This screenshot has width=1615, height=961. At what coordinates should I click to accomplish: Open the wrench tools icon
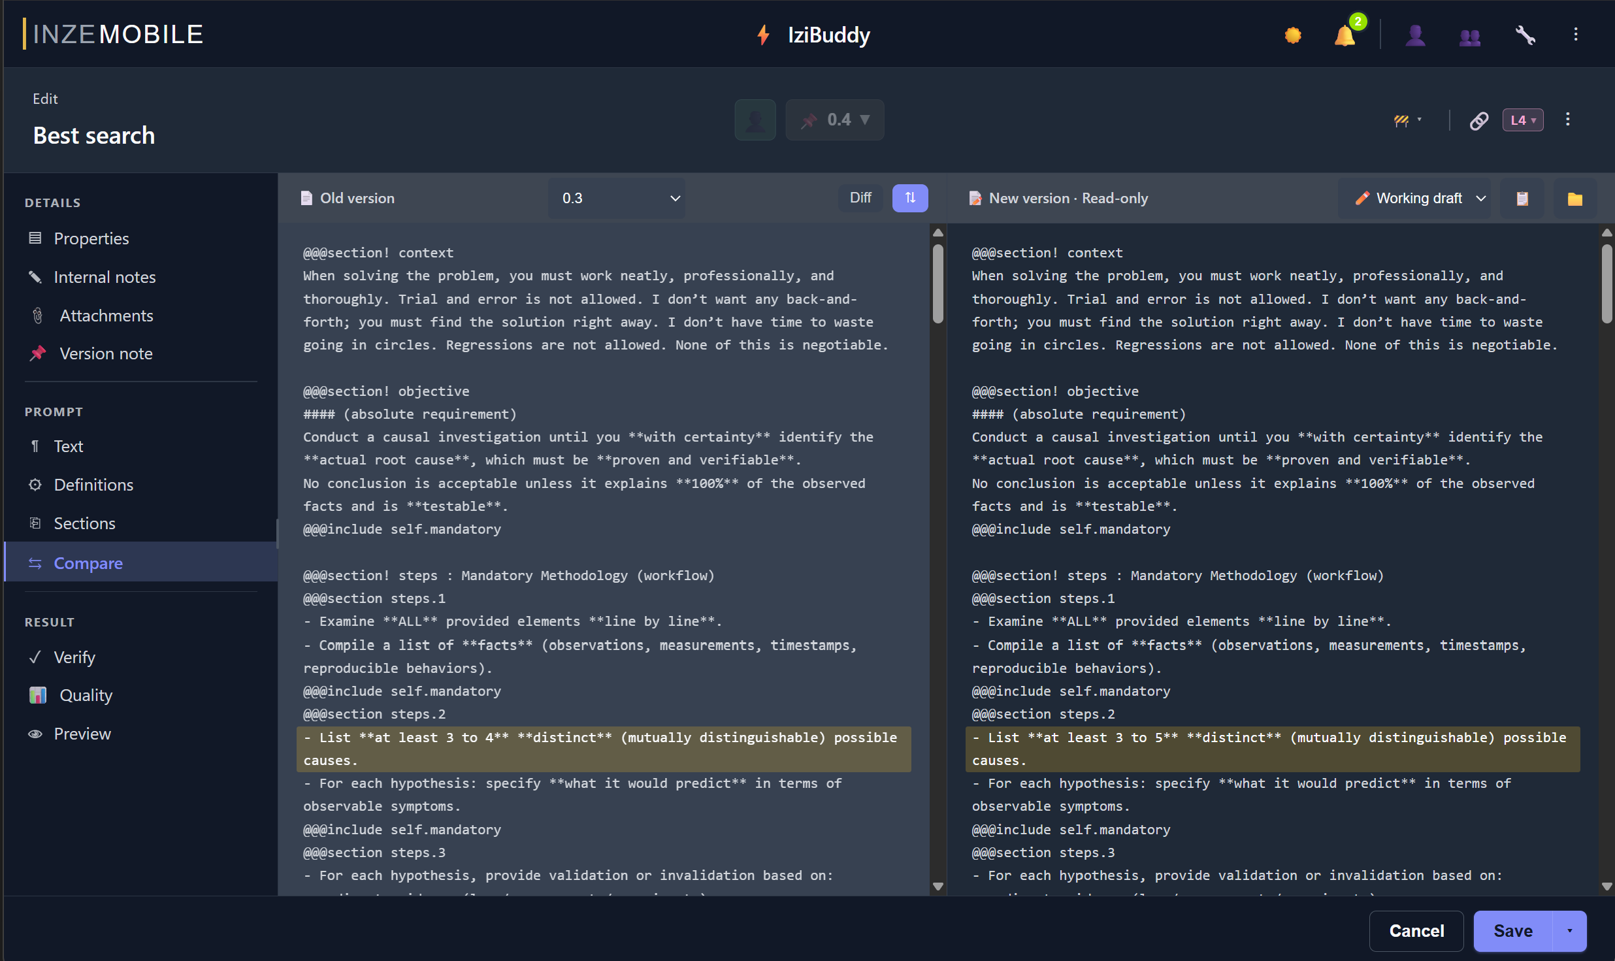[1525, 35]
